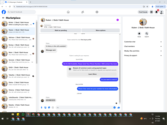This screenshot has width=167, height=125.
Task: Open the Windows Start menu
Action: coord(2,119)
